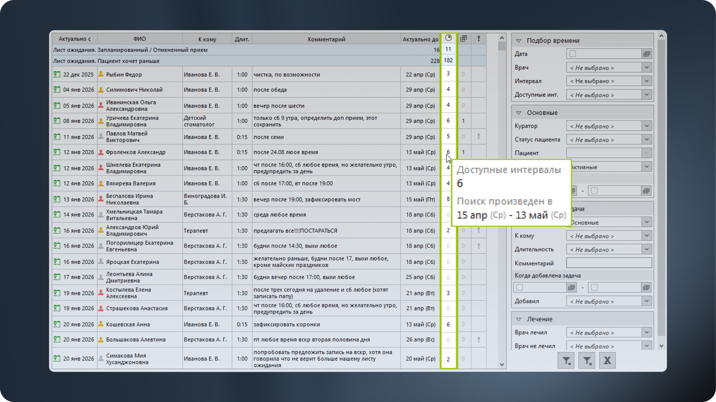Click the calendar icon in Кошевская Анна row
This screenshot has width=716, height=402.
point(57,324)
